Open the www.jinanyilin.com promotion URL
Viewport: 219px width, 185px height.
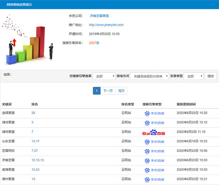(106, 25)
